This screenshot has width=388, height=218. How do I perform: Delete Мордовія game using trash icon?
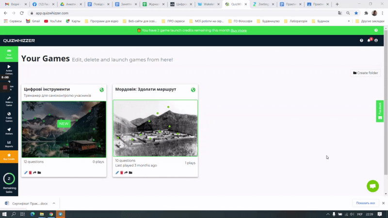pyautogui.click(x=122, y=173)
